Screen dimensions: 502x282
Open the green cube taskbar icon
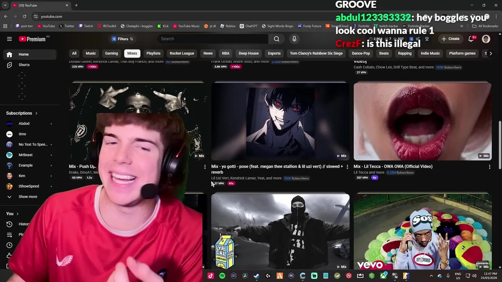click(x=372, y=276)
